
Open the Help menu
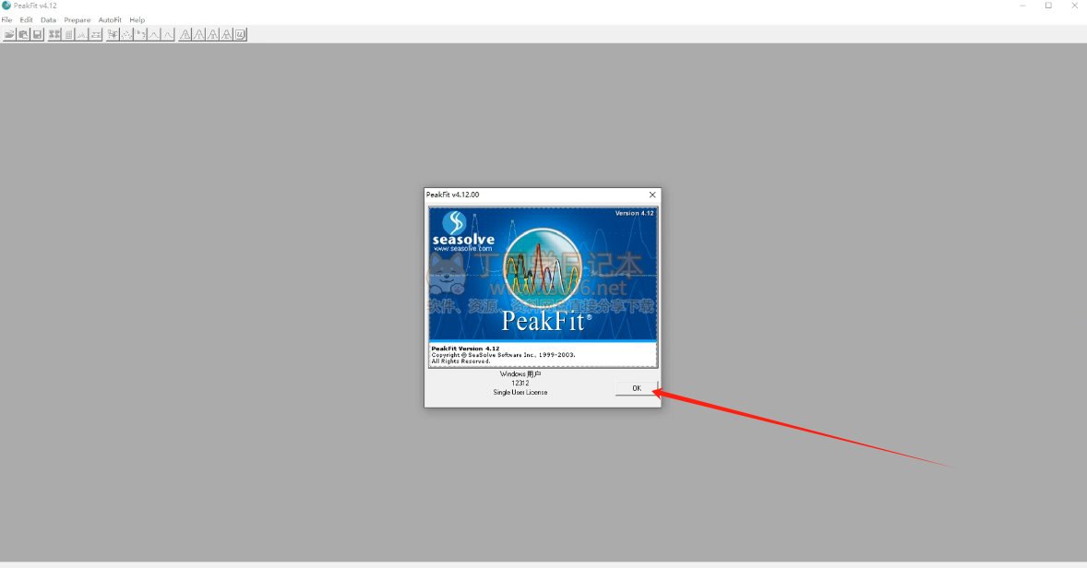pos(137,20)
